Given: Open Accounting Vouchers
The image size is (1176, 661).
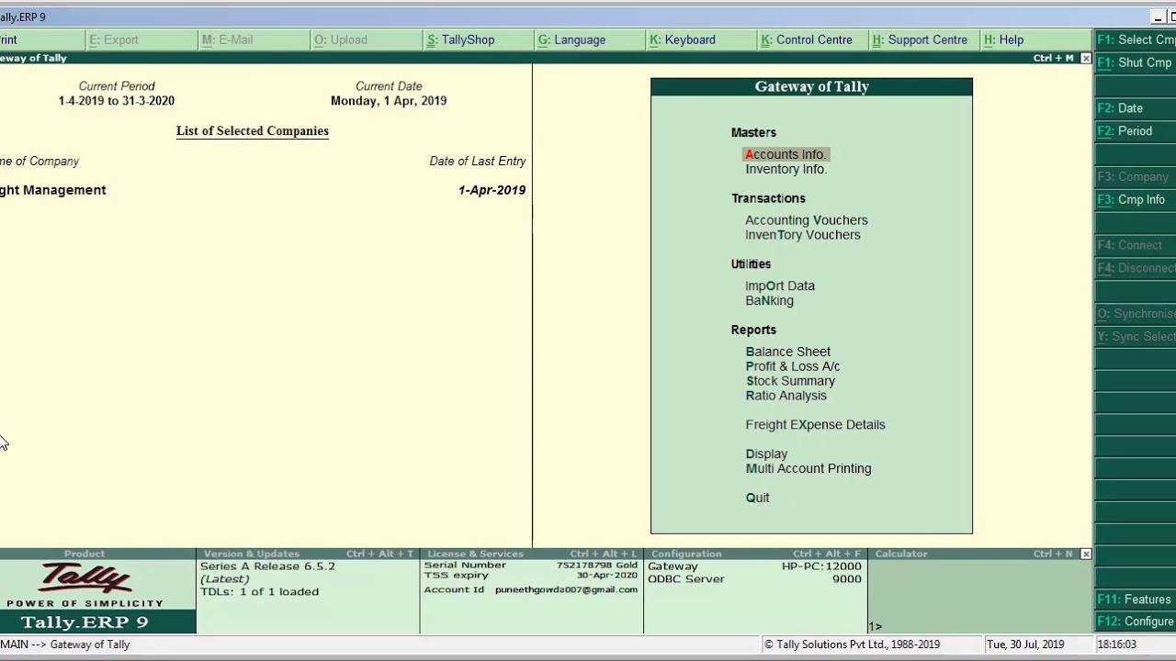Looking at the screenshot, I should click(806, 220).
